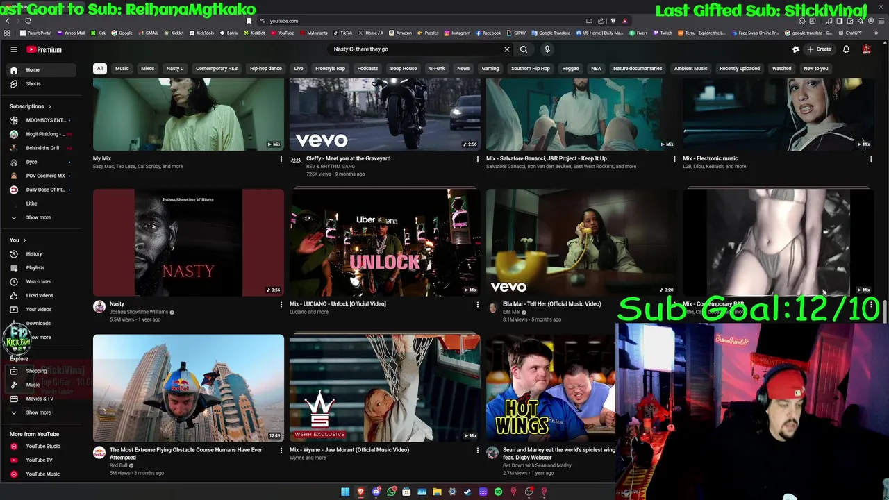Open more options for My Mix
Screen dimensions: 889x500
coord(281,159)
